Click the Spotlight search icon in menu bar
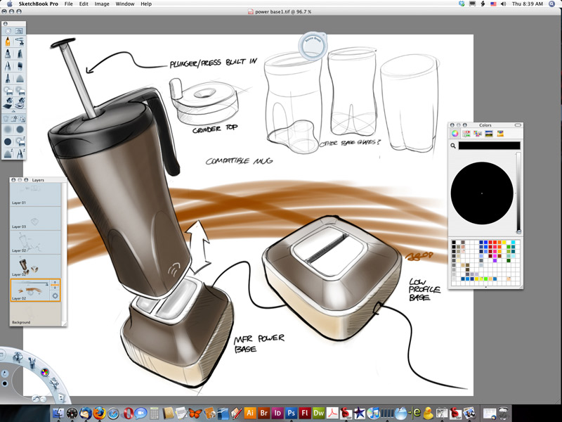The image size is (562, 422). 553,4
